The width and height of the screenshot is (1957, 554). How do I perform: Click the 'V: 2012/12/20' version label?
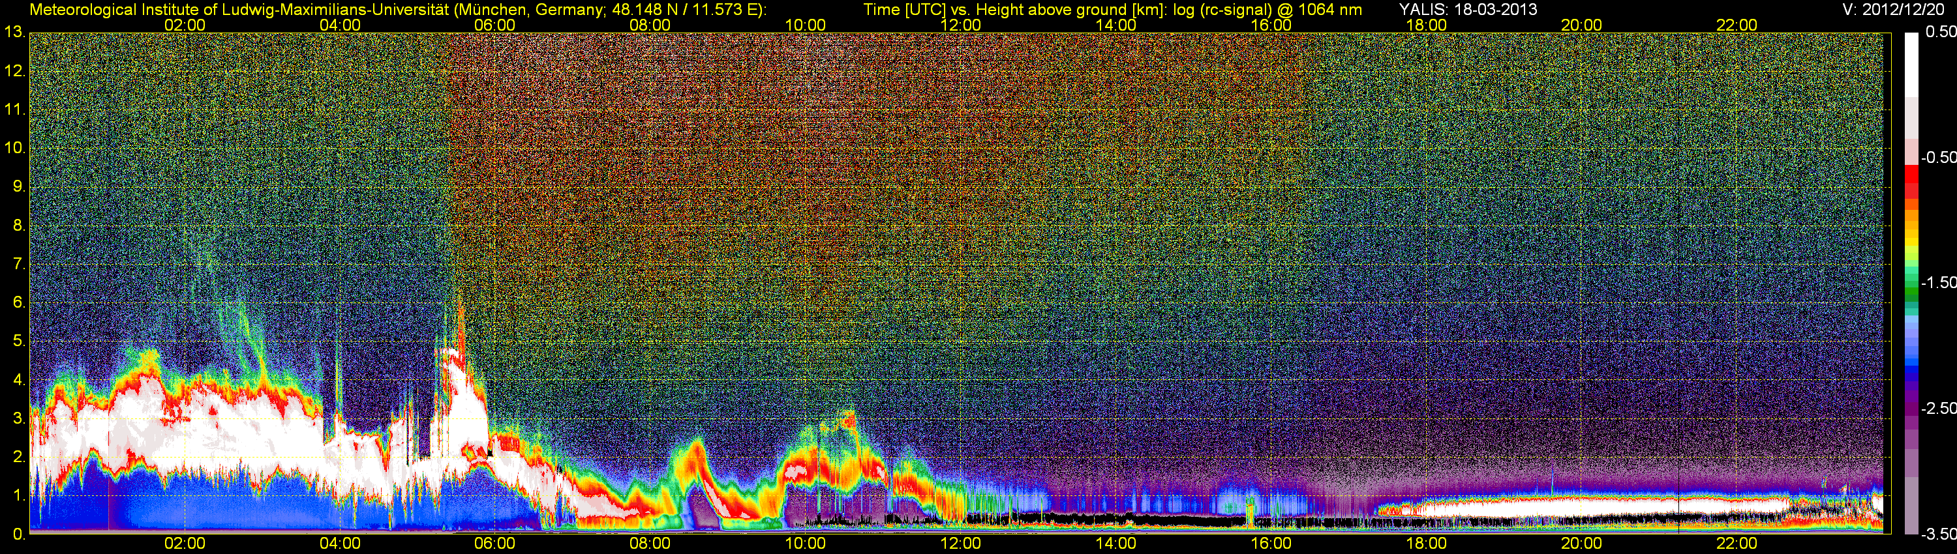pos(1892,9)
